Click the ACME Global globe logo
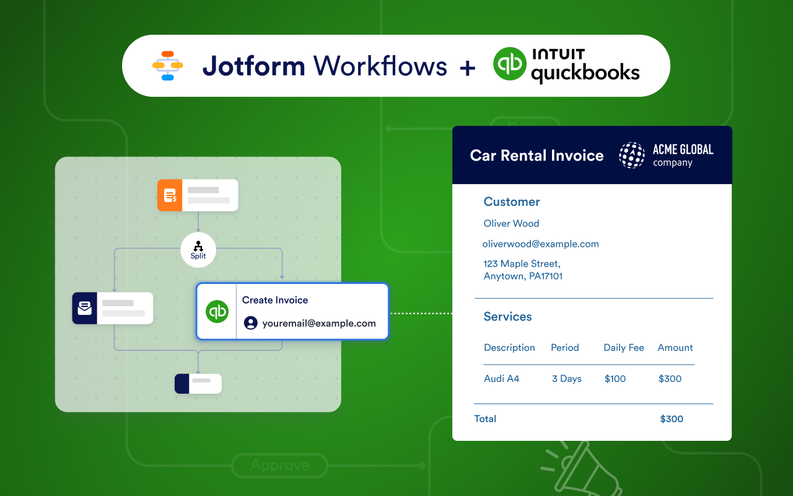The image size is (793, 496). pyautogui.click(x=632, y=155)
